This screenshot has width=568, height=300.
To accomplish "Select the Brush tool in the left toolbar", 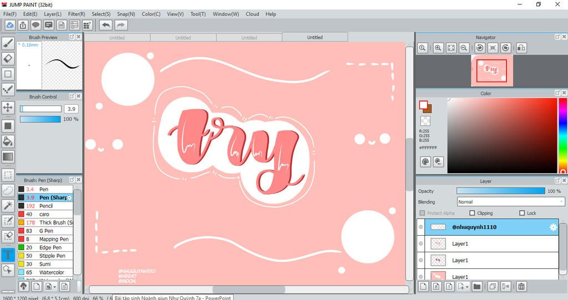I will (x=8, y=43).
